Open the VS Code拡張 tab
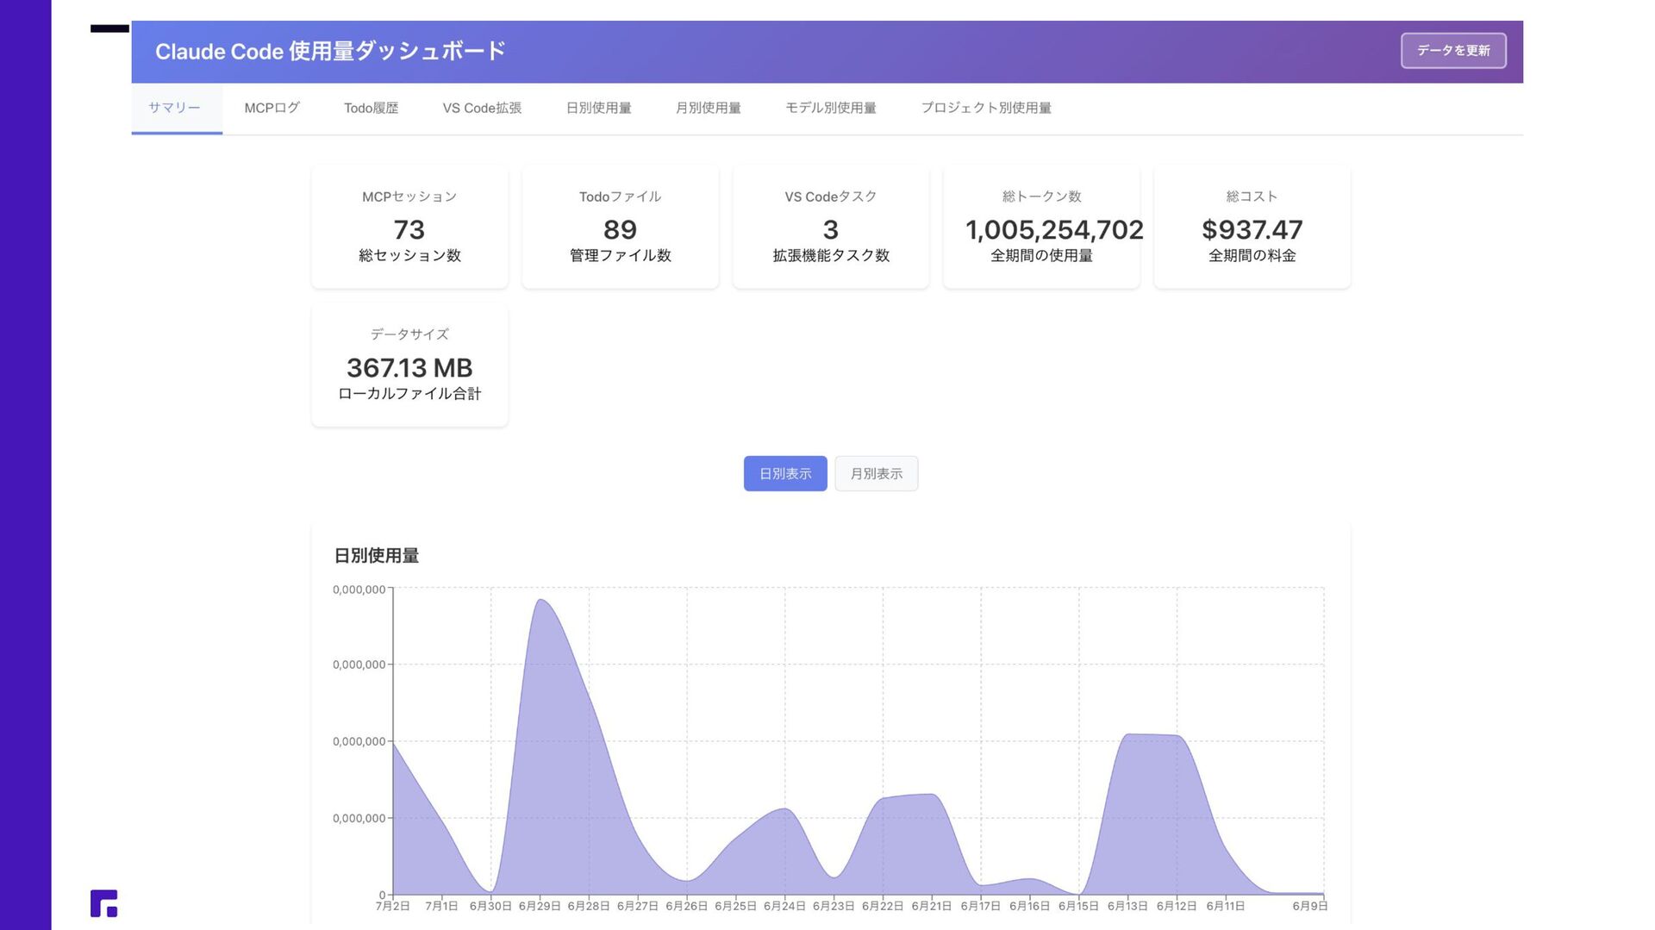 482,108
